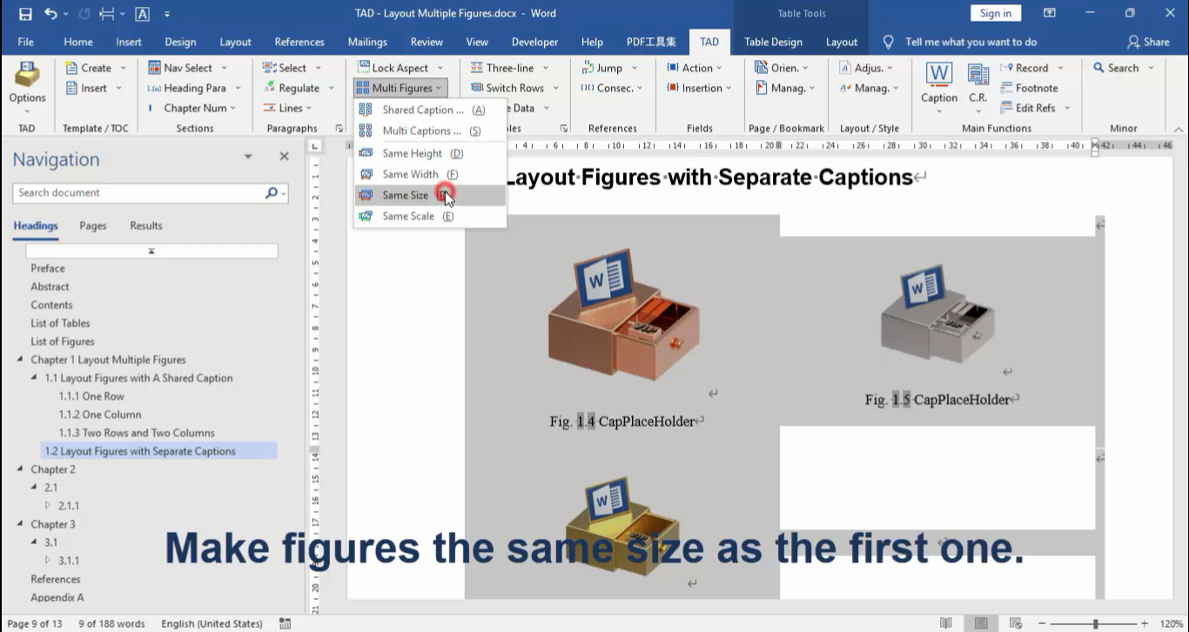Viewport: 1189px width, 632px height.
Task: Click the Consec. references tool
Action: click(612, 88)
